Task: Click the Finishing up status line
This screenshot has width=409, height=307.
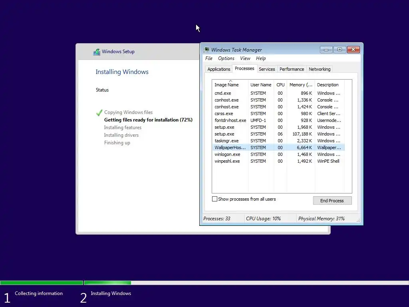Action: point(117,143)
